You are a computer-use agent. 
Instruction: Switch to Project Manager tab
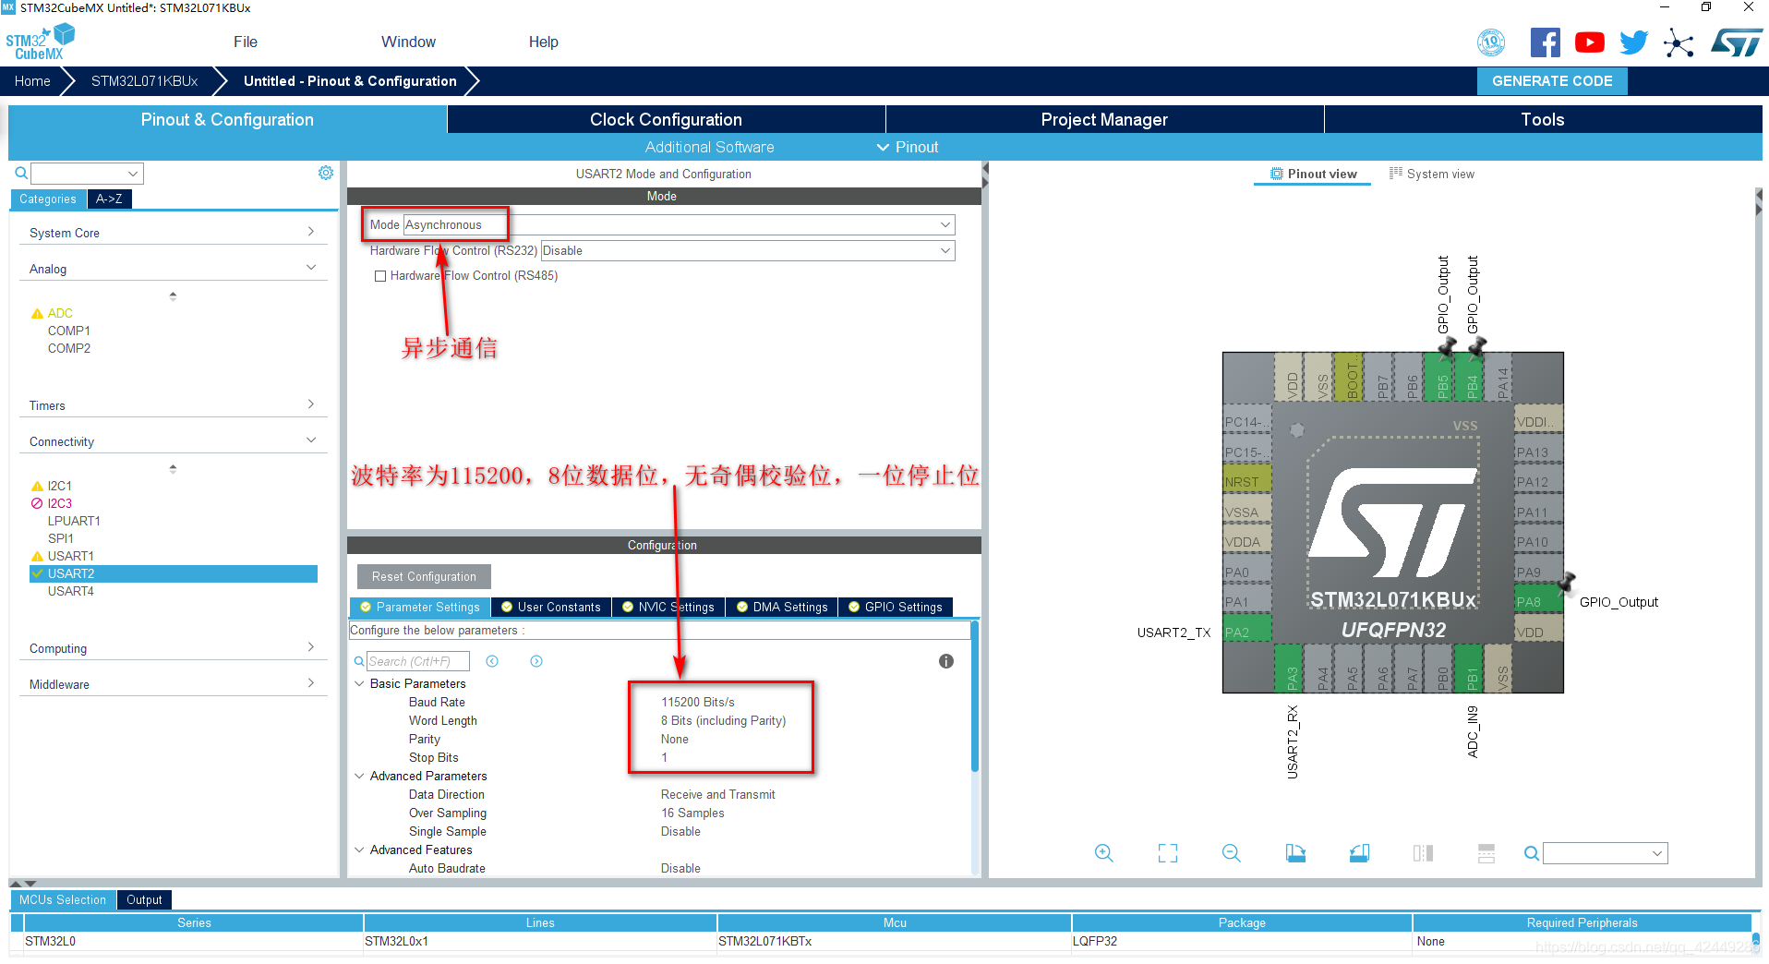click(x=1104, y=119)
